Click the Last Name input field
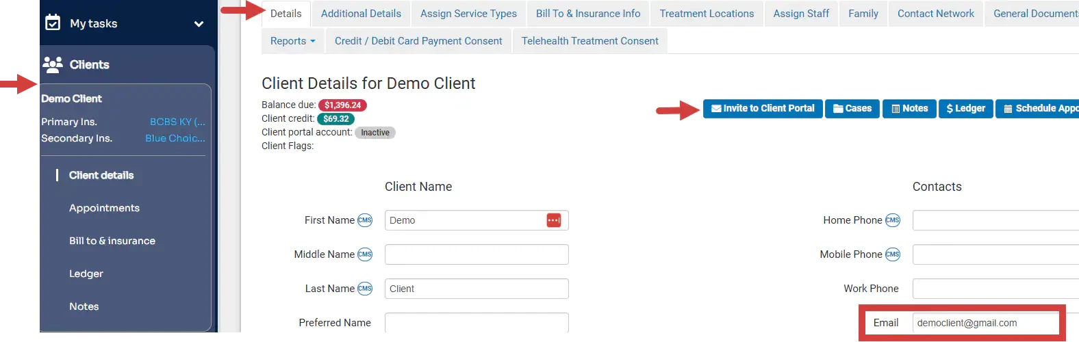Screen dimensions: 1079x342 click(x=477, y=289)
